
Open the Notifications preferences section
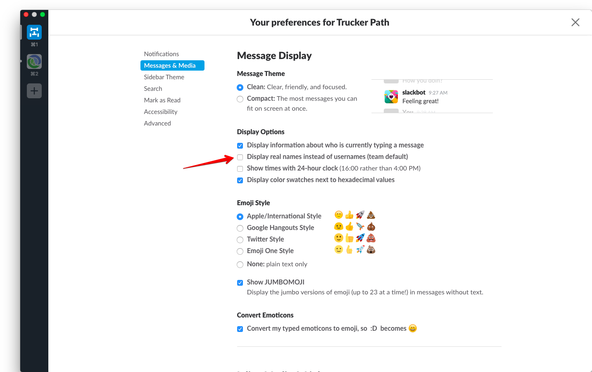(x=162, y=54)
